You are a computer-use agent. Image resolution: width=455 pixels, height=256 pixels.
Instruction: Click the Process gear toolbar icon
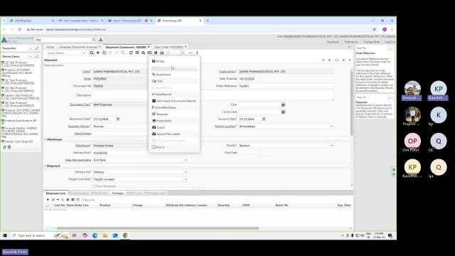coord(156,53)
